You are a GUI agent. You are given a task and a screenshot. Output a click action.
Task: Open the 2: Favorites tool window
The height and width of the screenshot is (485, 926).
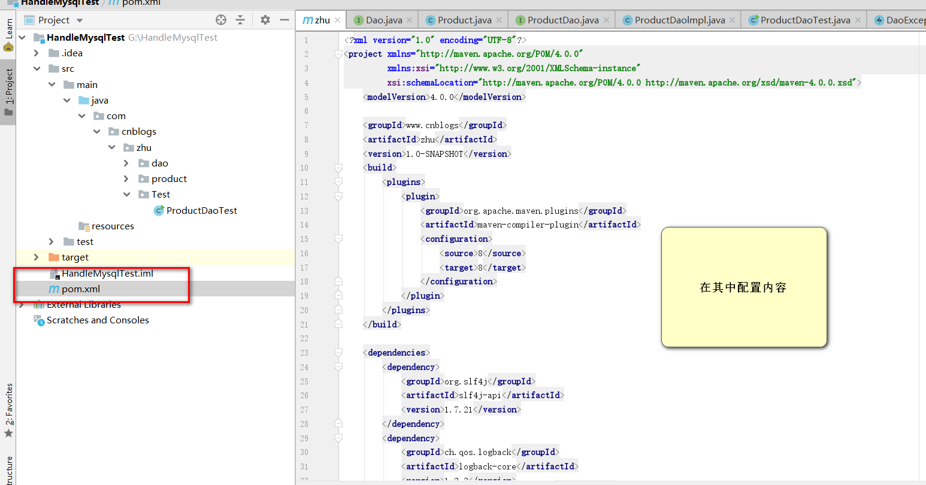click(x=8, y=411)
